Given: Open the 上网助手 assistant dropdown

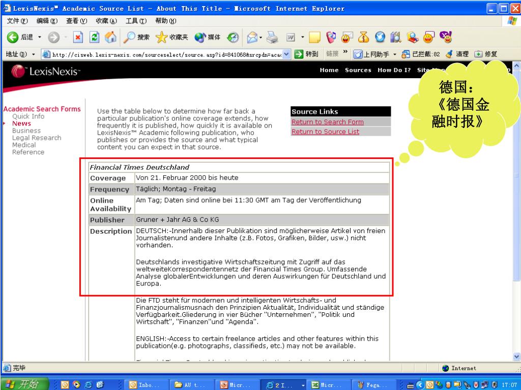Looking at the screenshot, I should tap(395, 54).
